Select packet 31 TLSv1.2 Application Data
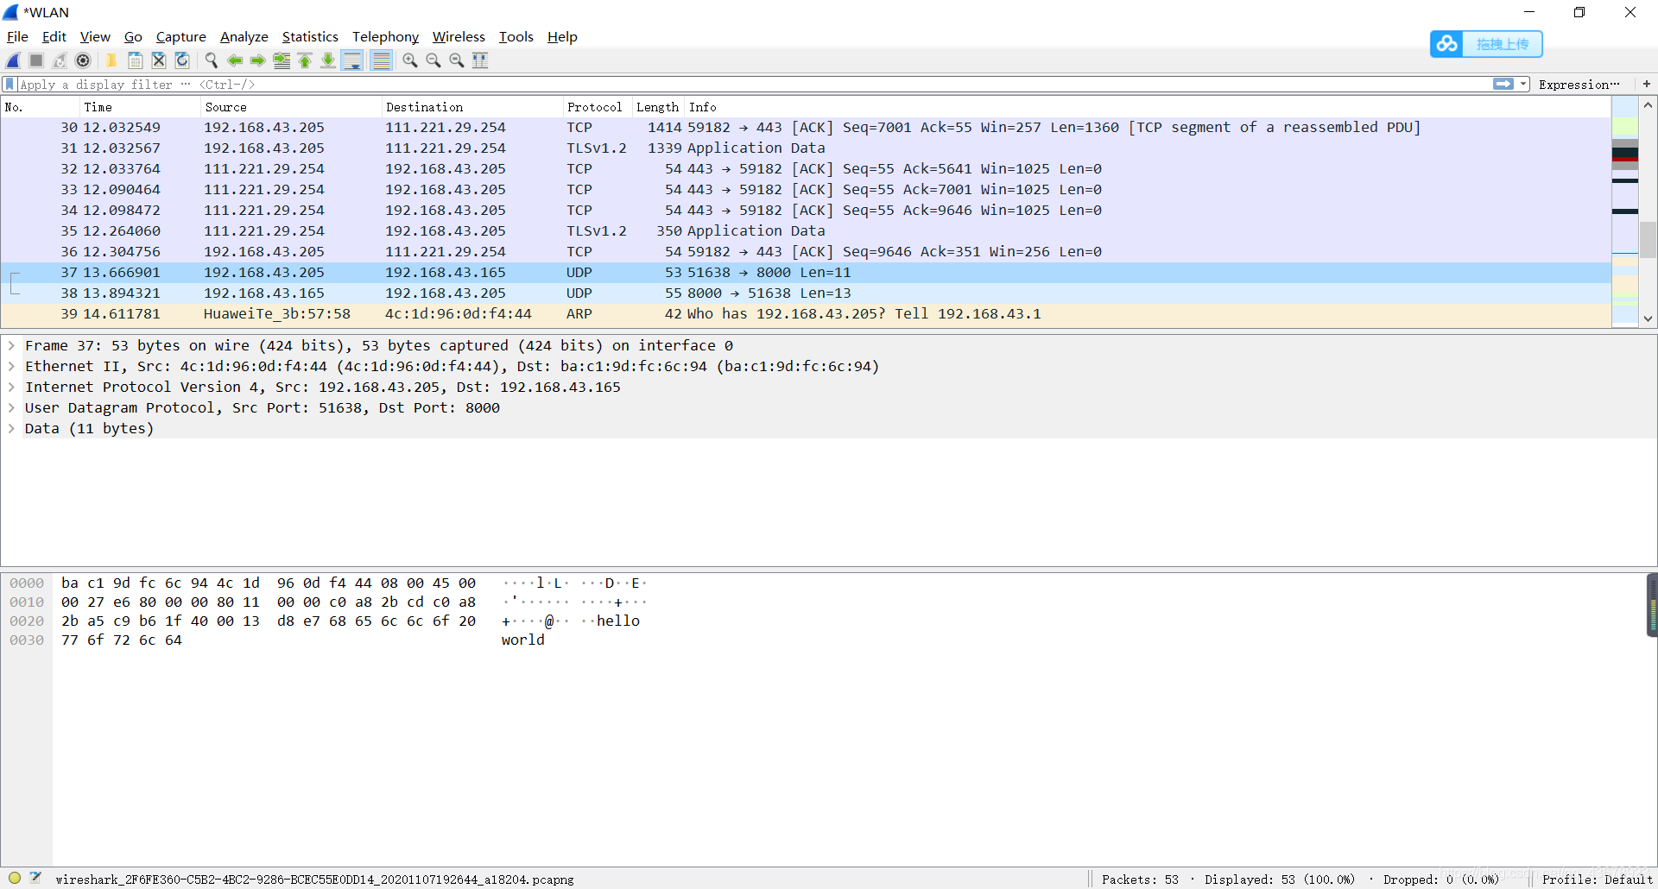 (806, 148)
